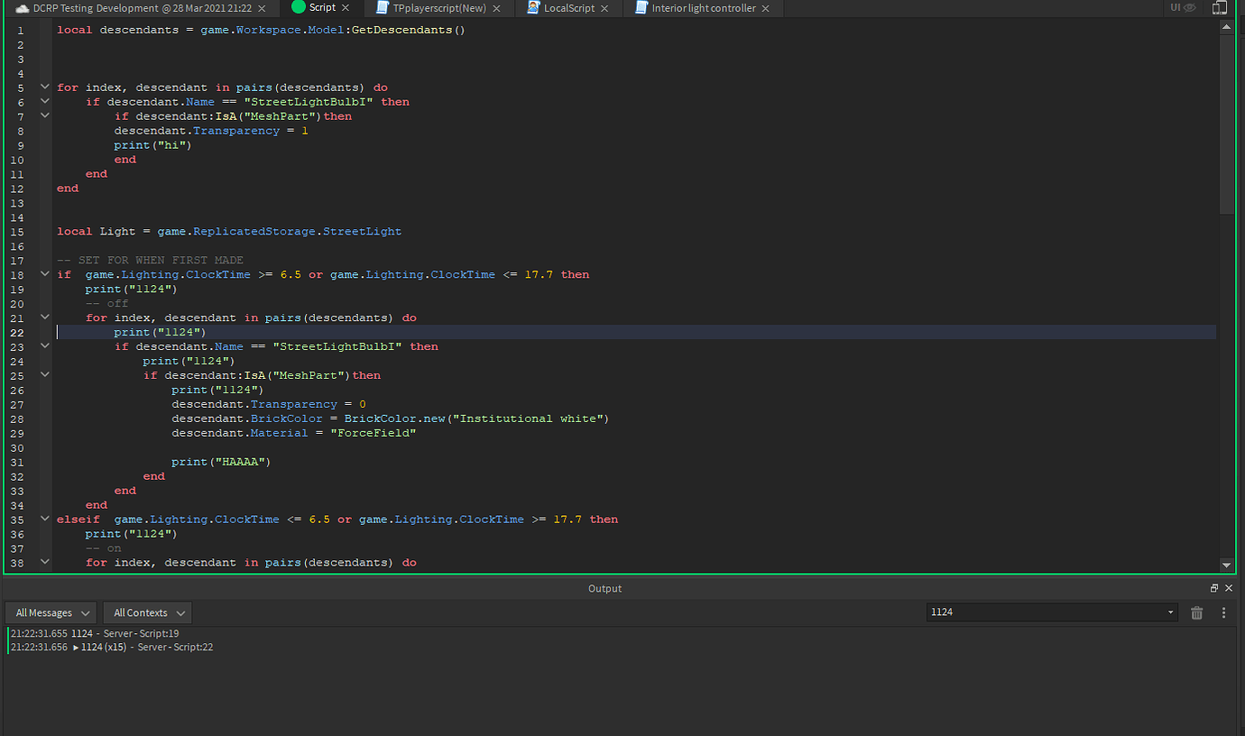Viewport: 1245px width, 736px height.
Task: Collapse the for loop on line 5
Action: point(45,87)
